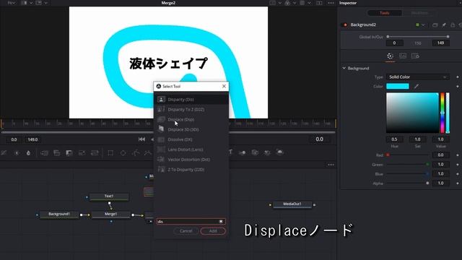Select the MediaOut1 node
Image resolution: width=462 pixels, height=260 pixels.
tap(292, 204)
